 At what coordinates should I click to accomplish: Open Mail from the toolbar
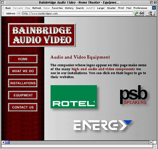[x=129, y=8]
